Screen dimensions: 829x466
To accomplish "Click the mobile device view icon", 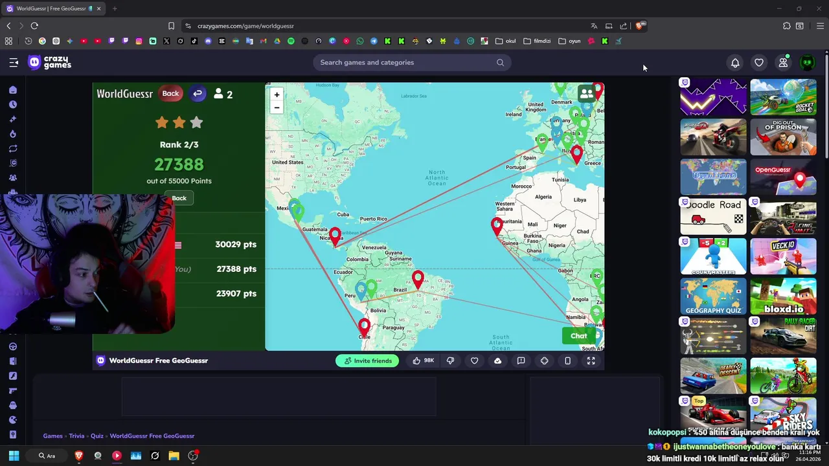I will coord(567,361).
